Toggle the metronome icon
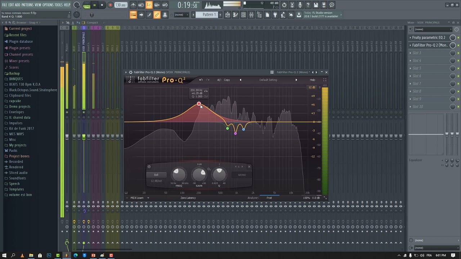 coord(133,5)
